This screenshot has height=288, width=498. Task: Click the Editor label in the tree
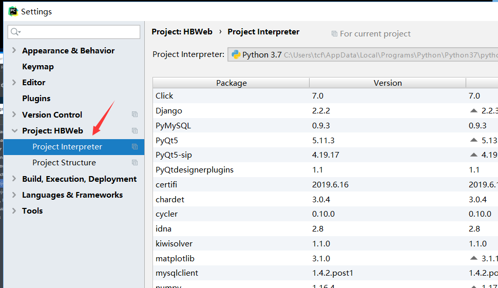[34, 83]
